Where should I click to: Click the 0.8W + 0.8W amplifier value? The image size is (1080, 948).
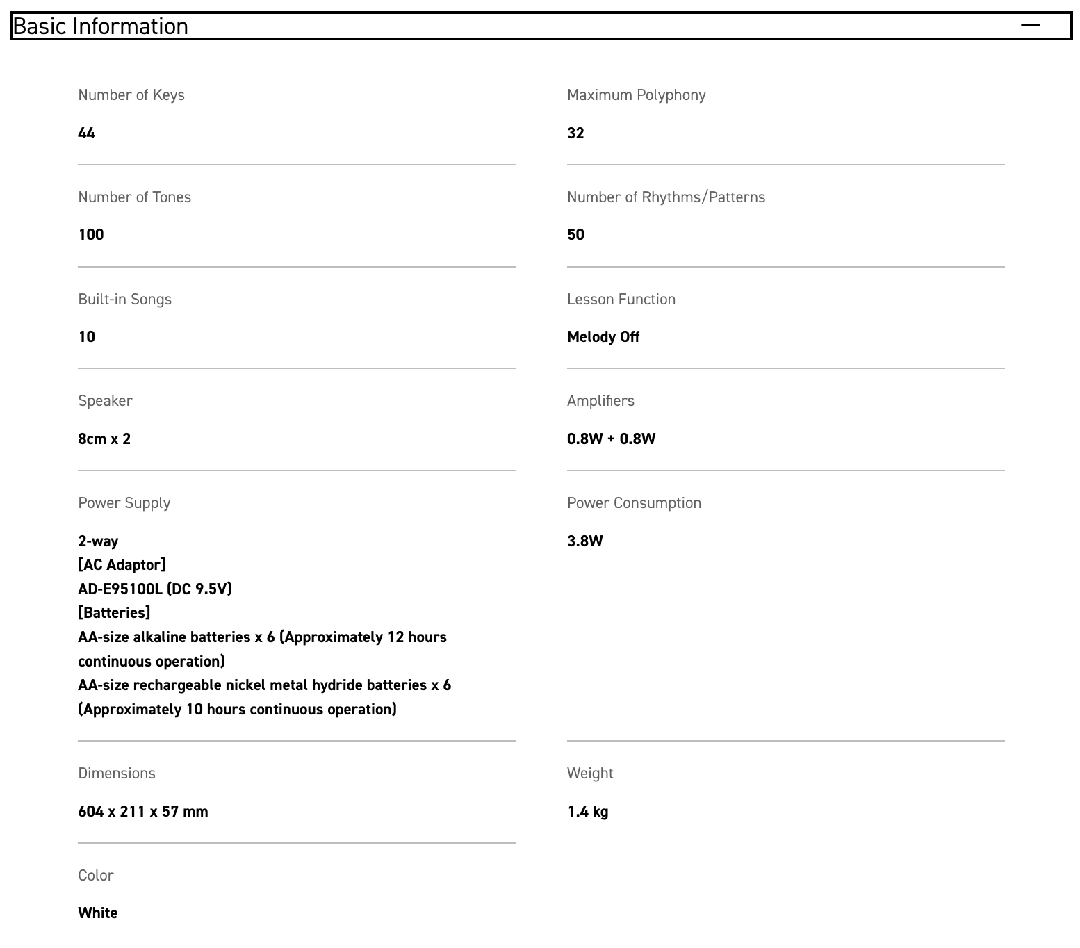pyautogui.click(x=611, y=439)
